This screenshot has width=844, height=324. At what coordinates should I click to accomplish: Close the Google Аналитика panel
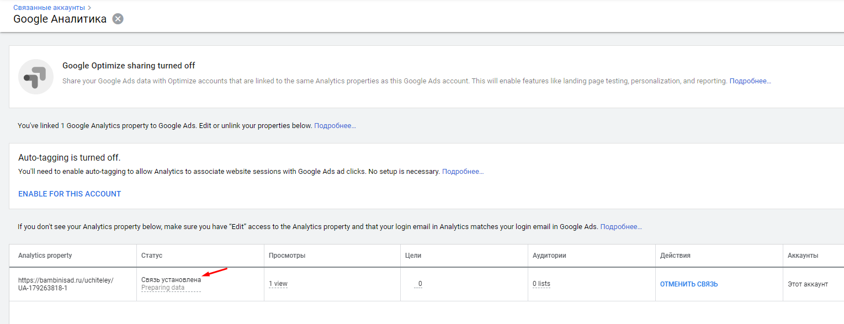118,19
